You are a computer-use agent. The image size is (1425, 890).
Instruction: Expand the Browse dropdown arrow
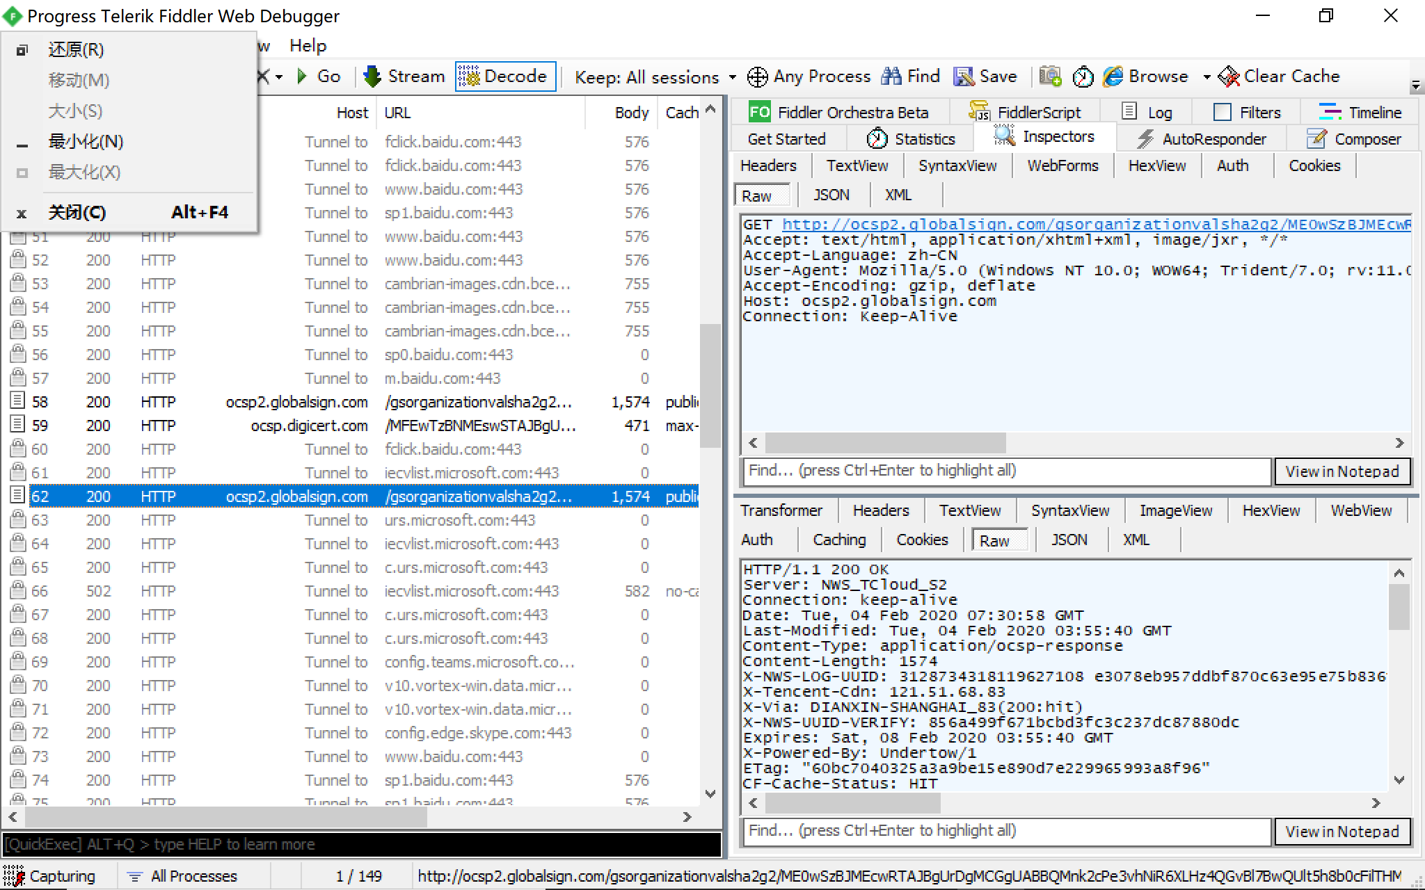click(1207, 77)
